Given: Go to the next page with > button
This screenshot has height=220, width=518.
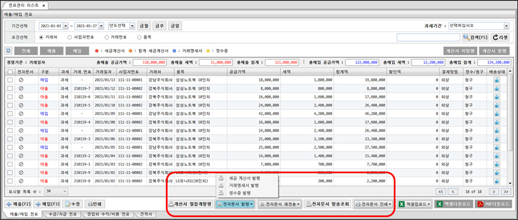Looking at the screenshot, I should (x=493, y=192).
